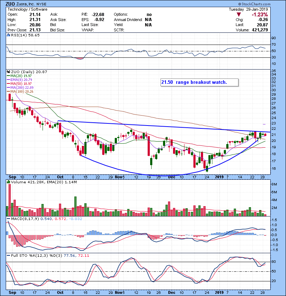Viewport: 286px width, 296px height.
Task: Click the P/E value -22.68
Action: coord(98,15)
